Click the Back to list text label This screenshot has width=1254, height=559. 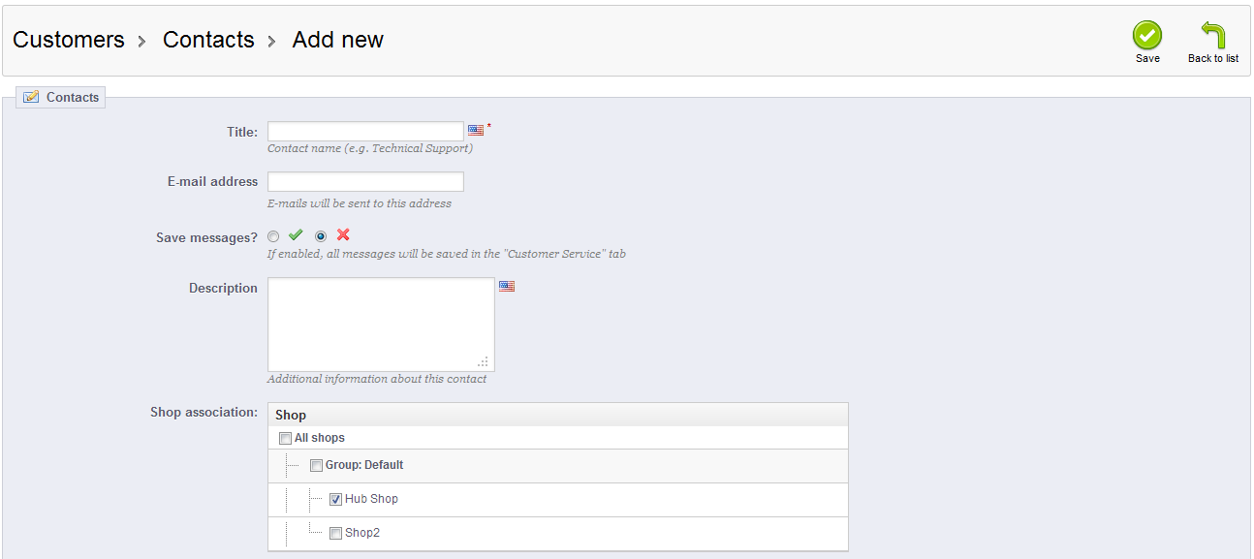coord(1212,58)
